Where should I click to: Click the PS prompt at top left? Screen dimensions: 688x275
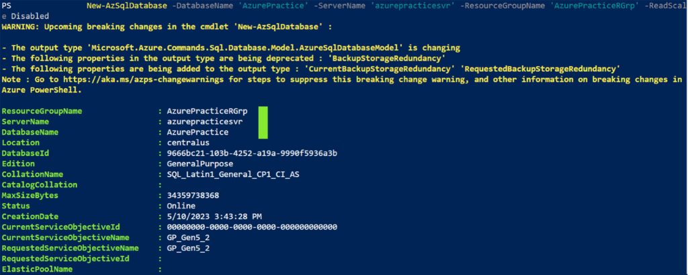pos(7,5)
